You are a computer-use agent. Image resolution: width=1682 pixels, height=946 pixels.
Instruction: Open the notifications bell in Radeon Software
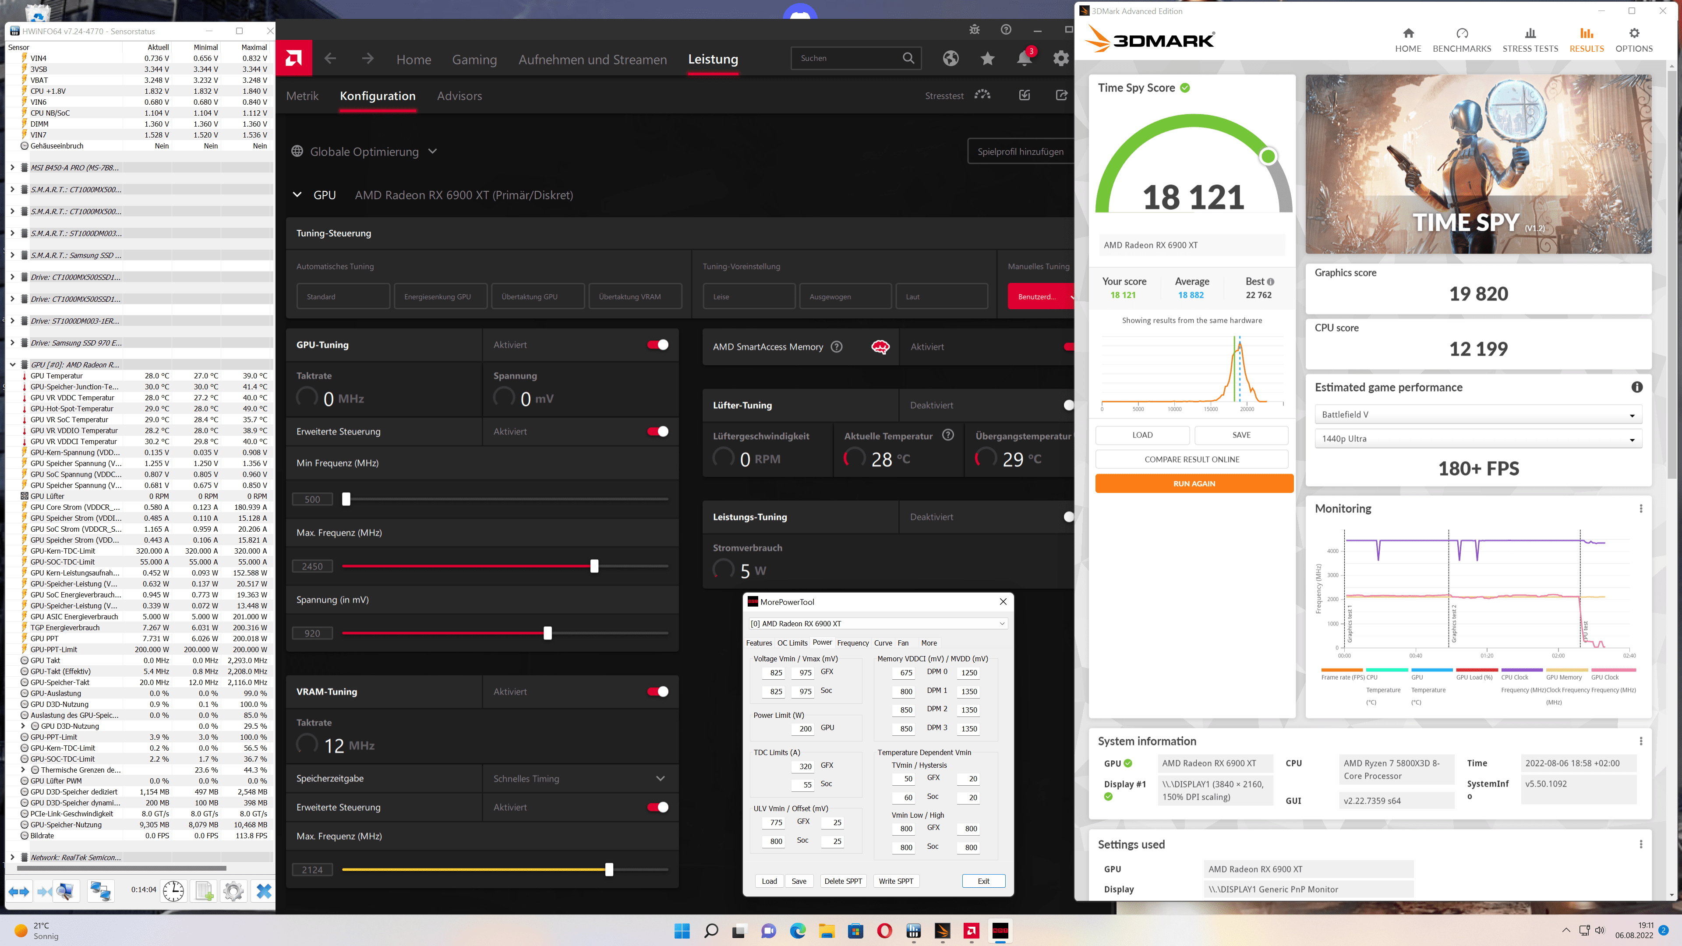coord(1024,59)
